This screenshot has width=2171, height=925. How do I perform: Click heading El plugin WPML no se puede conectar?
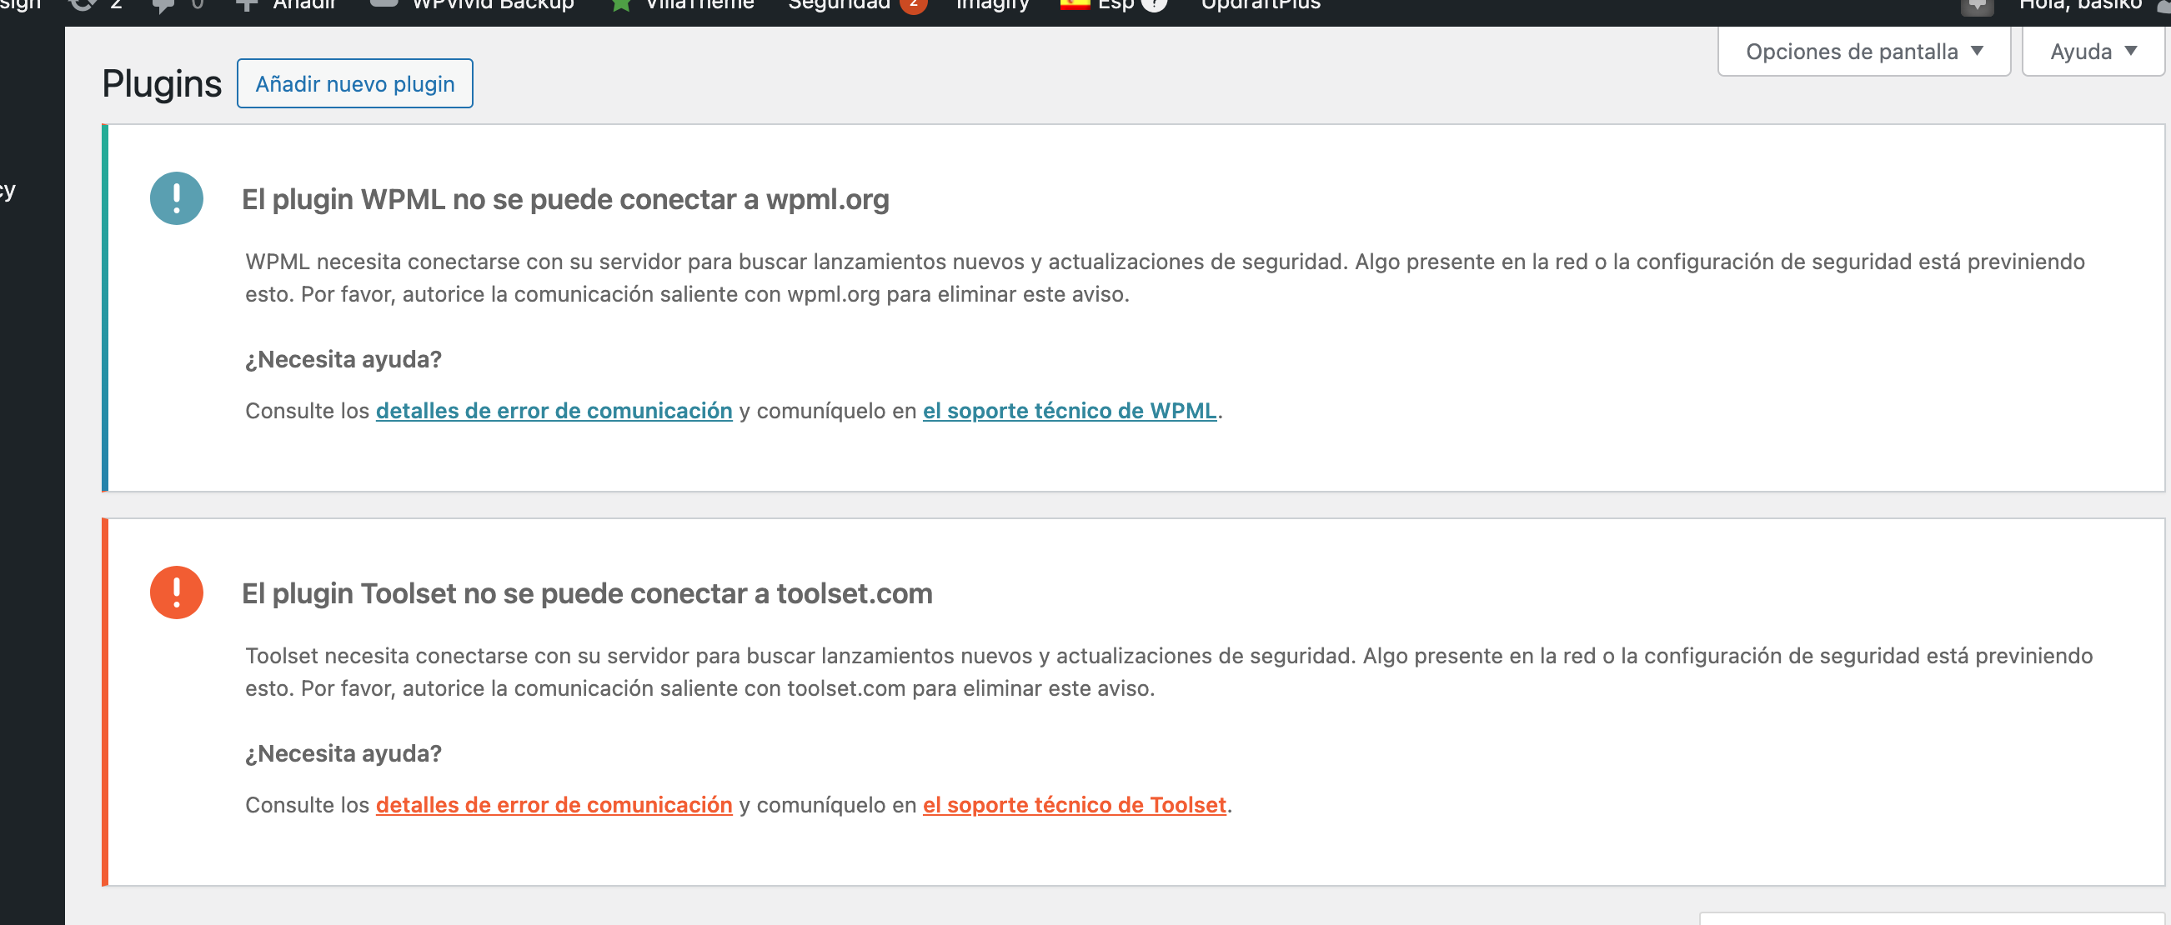click(565, 199)
